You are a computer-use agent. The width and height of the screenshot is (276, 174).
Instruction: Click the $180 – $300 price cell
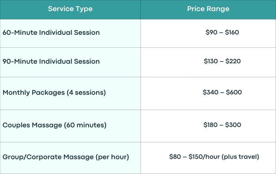(x=208, y=126)
